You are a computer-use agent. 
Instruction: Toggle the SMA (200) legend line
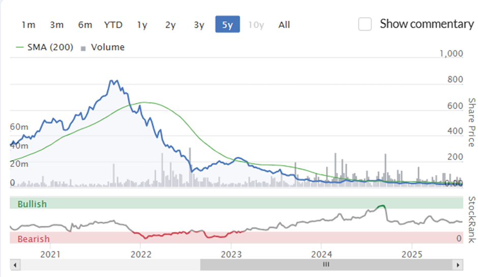tap(45, 47)
